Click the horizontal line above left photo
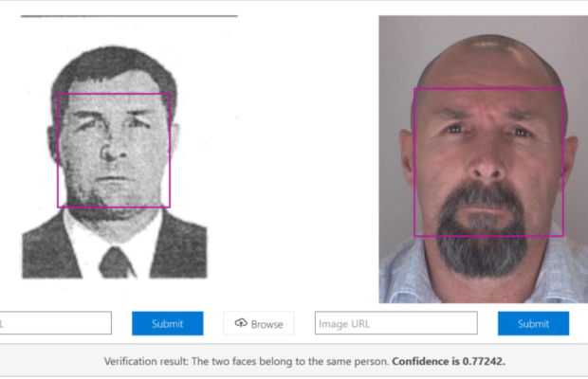 coord(128,16)
